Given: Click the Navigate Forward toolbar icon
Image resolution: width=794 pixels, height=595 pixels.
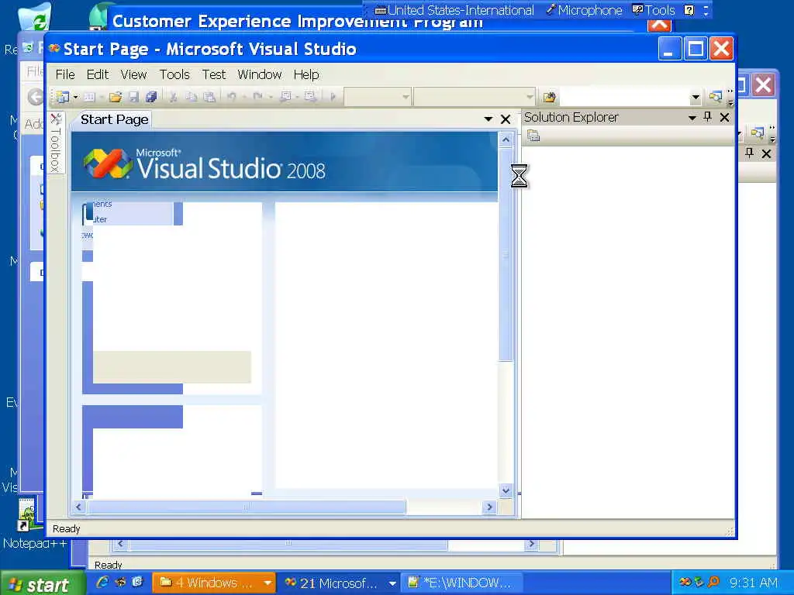Looking at the screenshot, I should 310,96.
